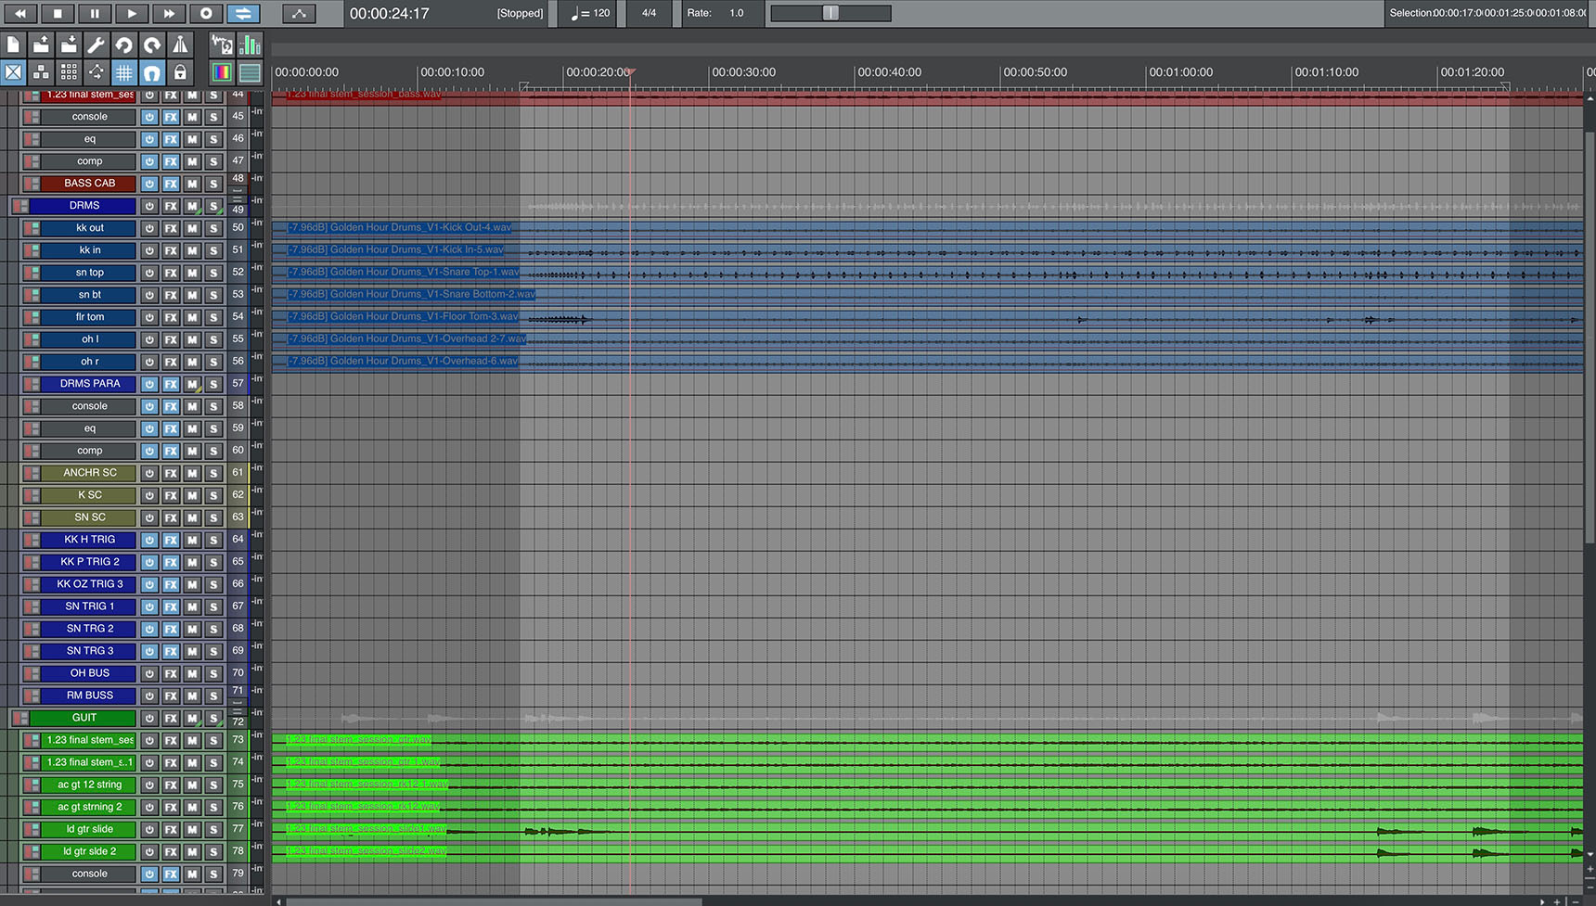
Task: Toggle the snap magnet icon
Action: 151,71
